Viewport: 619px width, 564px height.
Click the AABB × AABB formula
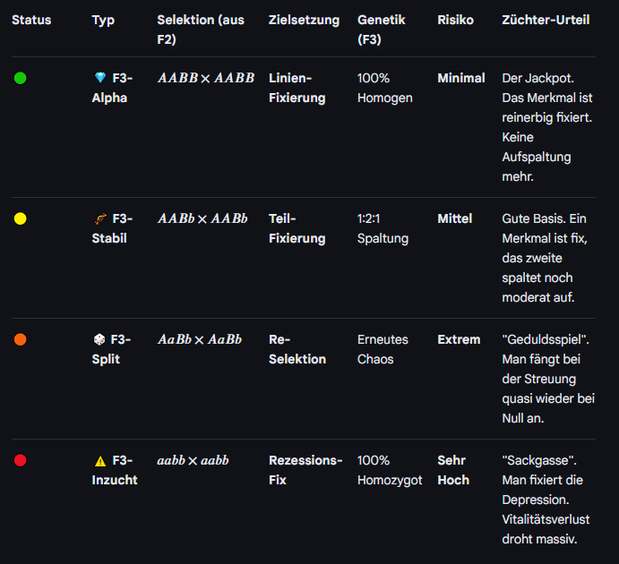[x=206, y=78]
